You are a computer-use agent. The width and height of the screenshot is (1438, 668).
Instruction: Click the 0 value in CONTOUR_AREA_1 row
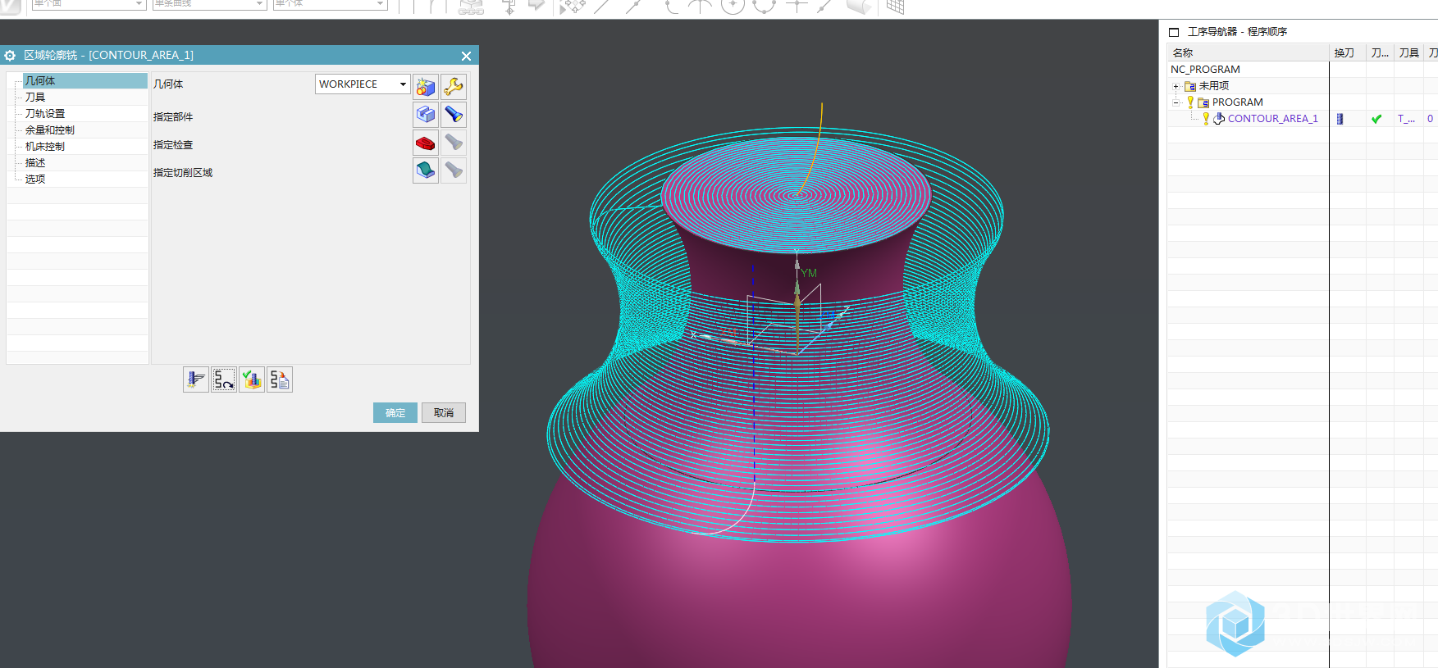tap(1430, 119)
